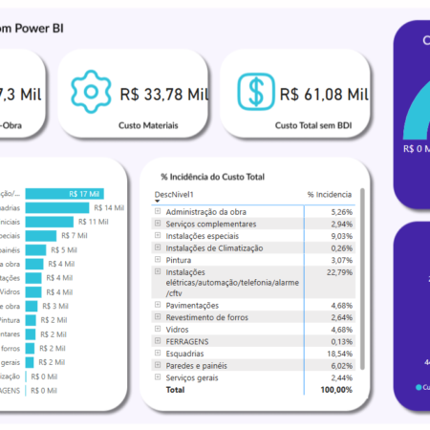Select the R$ 14 Mil bar

(x=57, y=208)
